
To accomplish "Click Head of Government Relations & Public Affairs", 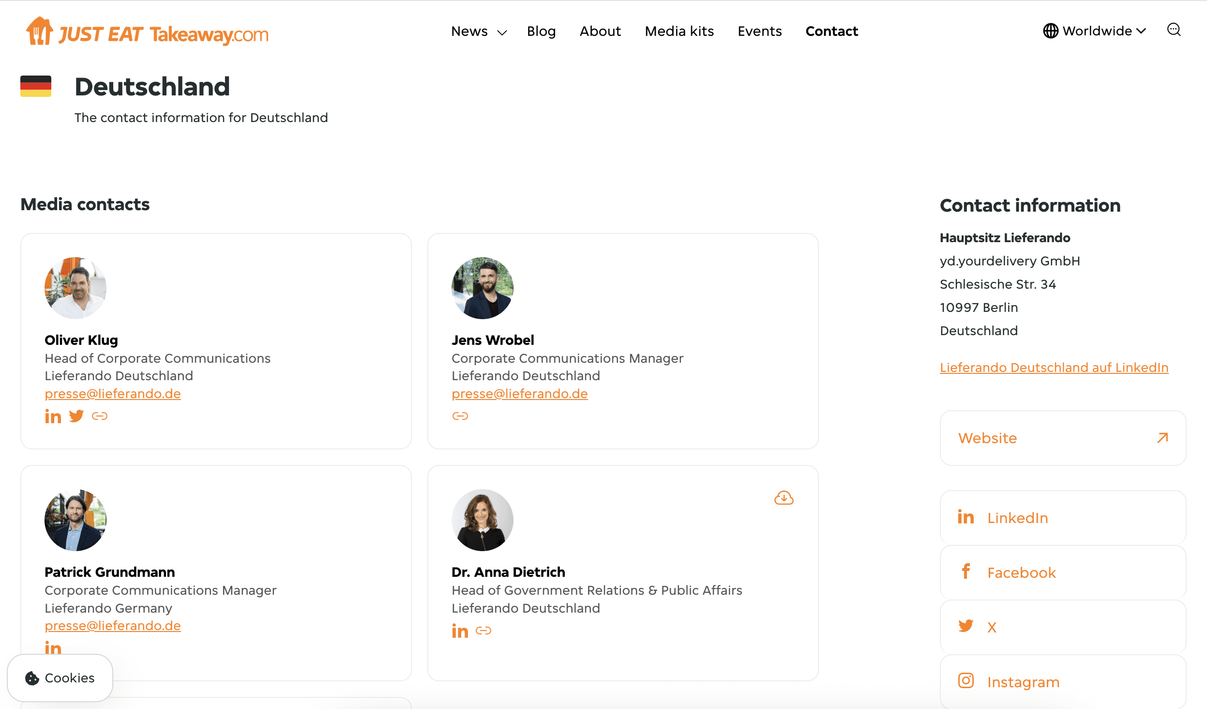I will (x=597, y=590).
